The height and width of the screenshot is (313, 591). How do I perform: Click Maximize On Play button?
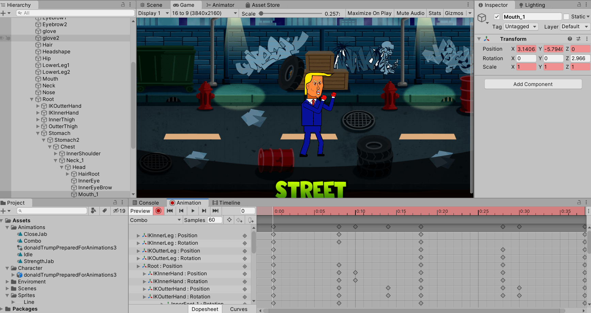coord(369,13)
